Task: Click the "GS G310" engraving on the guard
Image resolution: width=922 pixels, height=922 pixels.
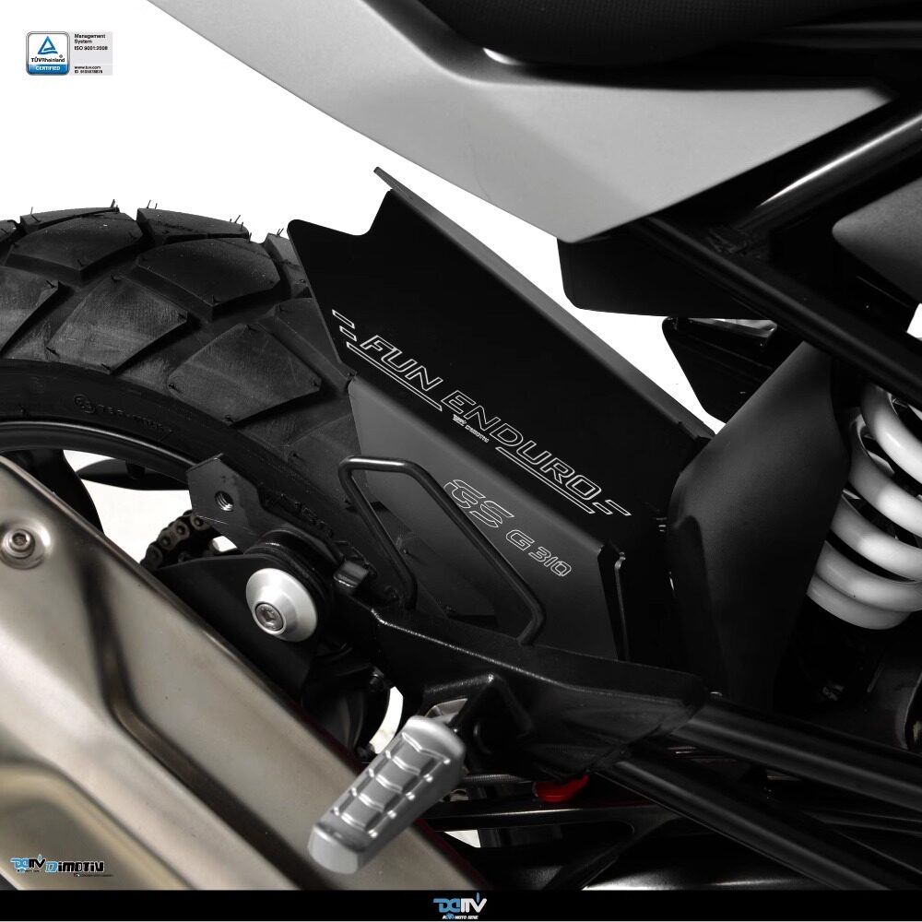Action: 506,526
